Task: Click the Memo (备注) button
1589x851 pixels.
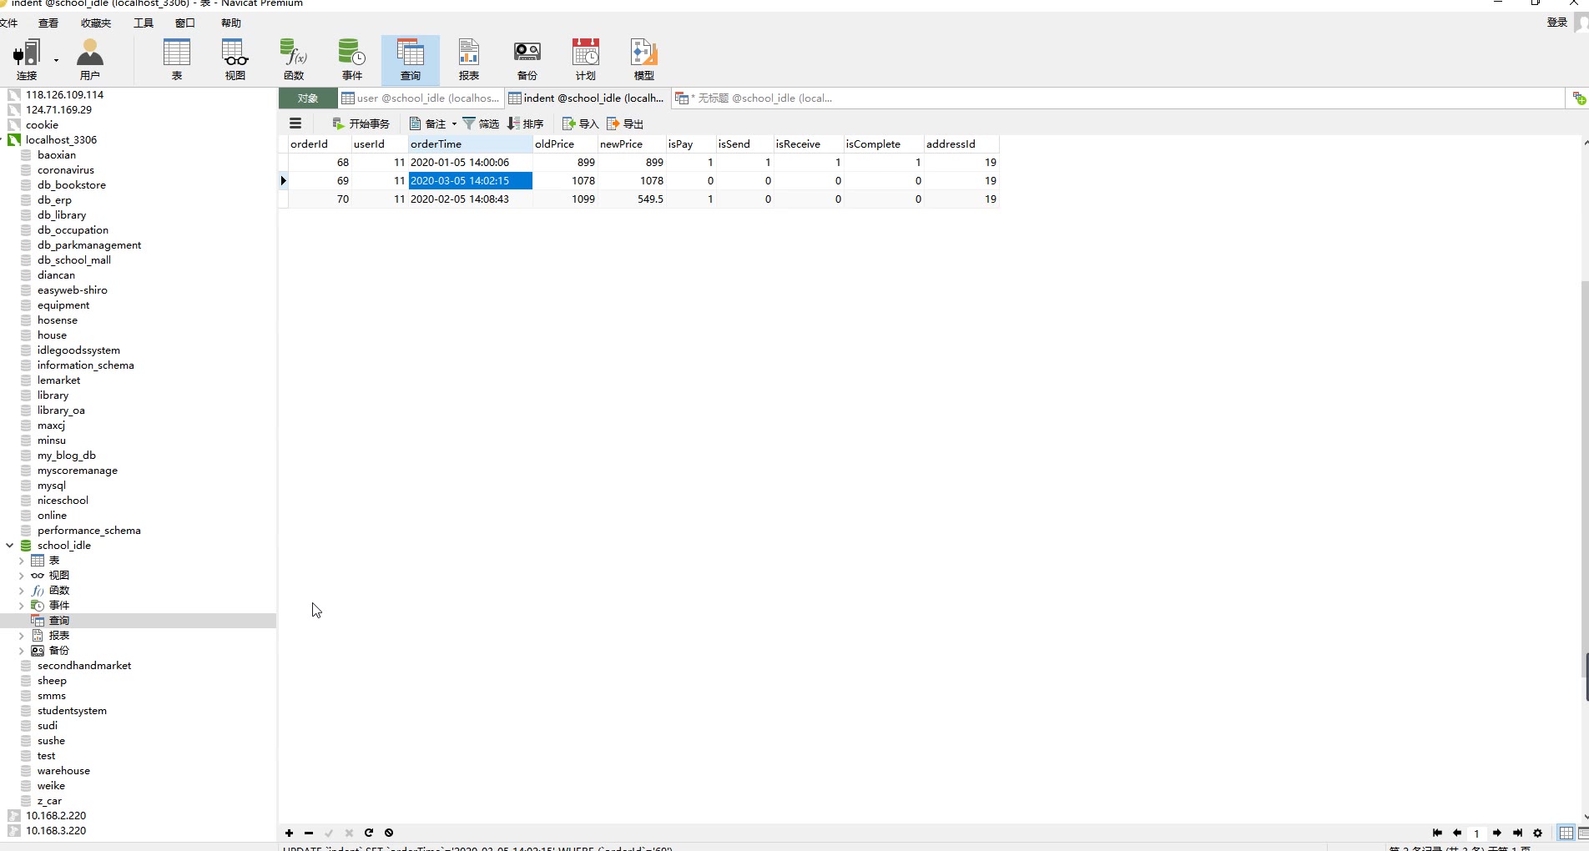Action: point(428,123)
